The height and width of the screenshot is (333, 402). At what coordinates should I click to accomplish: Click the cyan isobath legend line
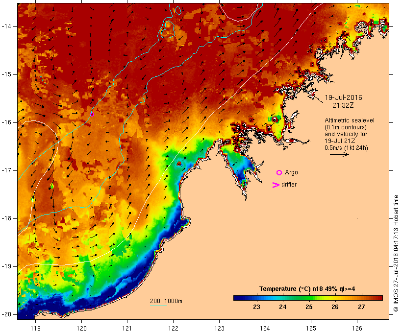click(158, 306)
